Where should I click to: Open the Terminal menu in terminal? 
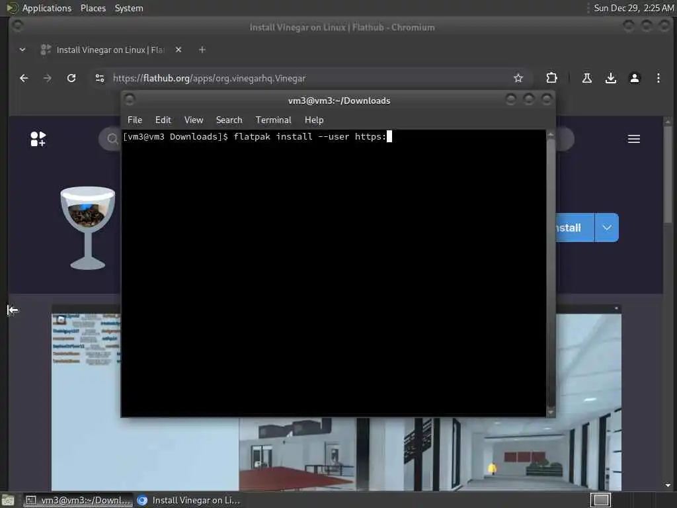(x=273, y=120)
